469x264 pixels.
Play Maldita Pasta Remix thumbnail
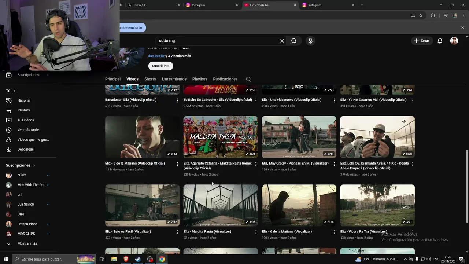pyautogui.click(x=221, y=137)
